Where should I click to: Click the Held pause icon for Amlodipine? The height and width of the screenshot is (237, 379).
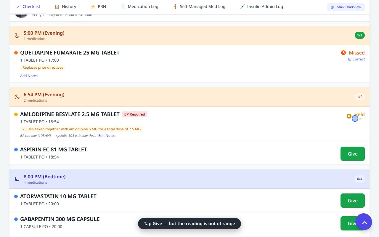point(349,116)
